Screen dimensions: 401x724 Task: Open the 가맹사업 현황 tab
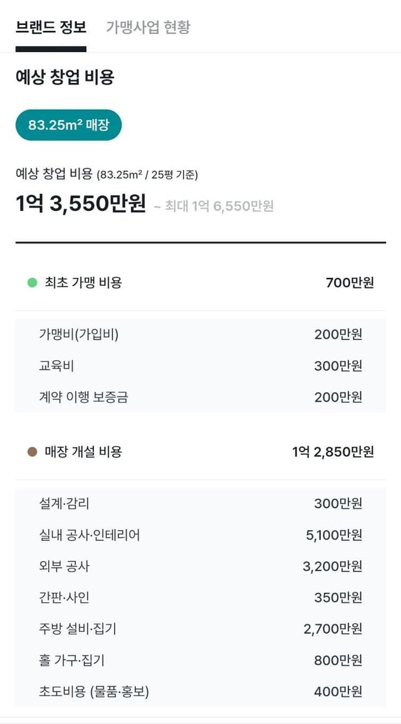tap(148, 27)
